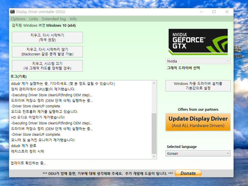Close the Display Driver Uninstaller window
This screenshot has height=186, width=248.
click(x=227, y=12)
